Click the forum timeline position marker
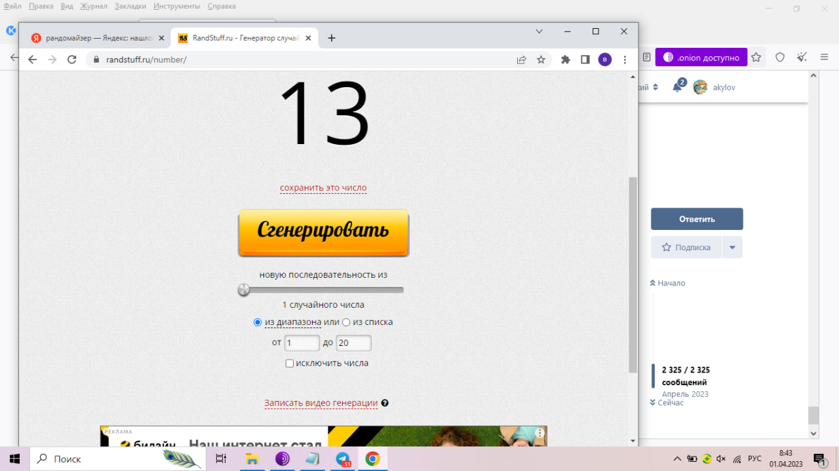The height and width of the screenshot is (471, 839). [653, 376]
